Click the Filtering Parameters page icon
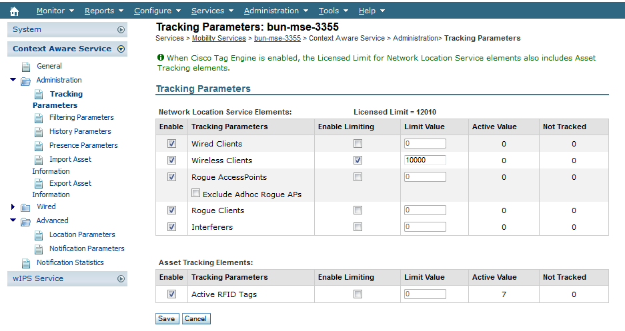Viewport: 625px width, 331px height. coord(39,118)
